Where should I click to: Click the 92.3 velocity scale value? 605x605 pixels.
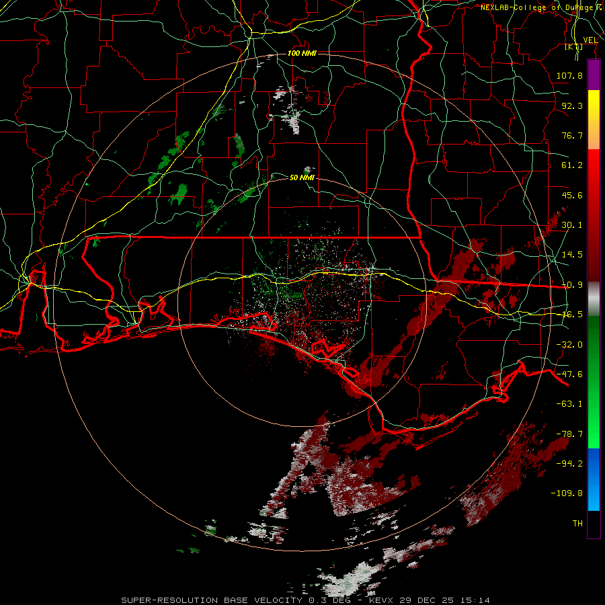pos(572,106)
